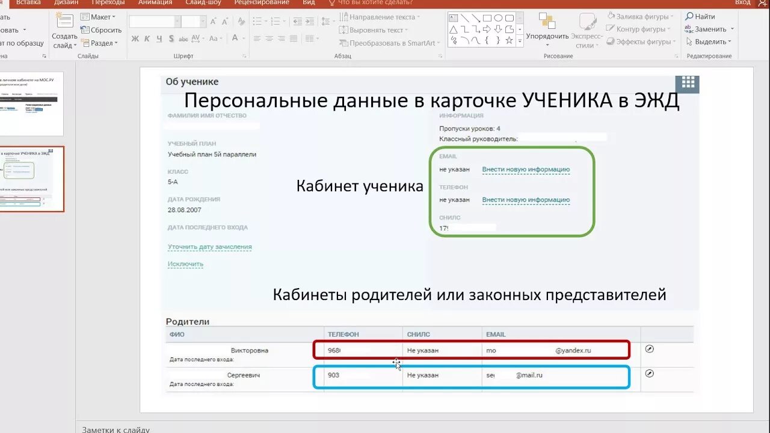
Task: Center the text alignment
Action: click(x=269, y=38)
